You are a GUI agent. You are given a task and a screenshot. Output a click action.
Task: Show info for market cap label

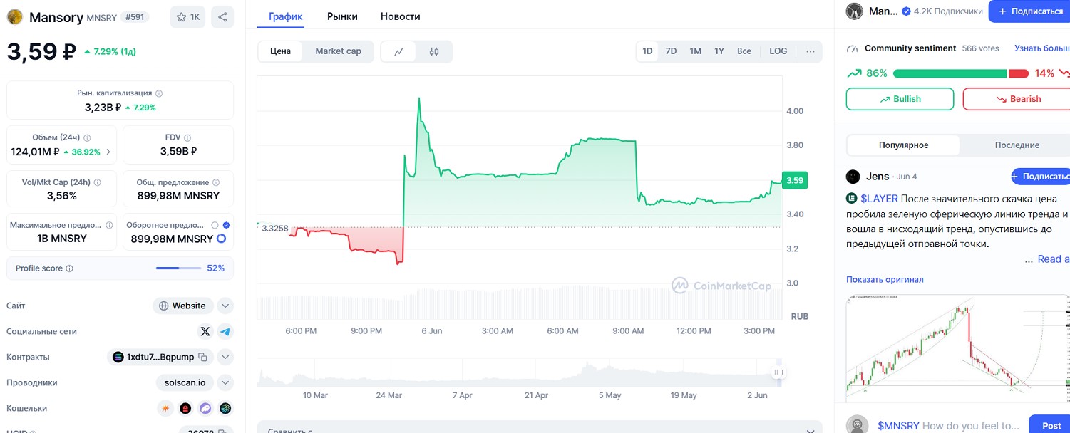pos(159,93)
